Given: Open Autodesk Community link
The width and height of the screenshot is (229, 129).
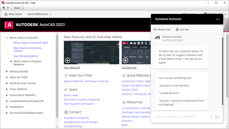Looking at the screenshot, I should [76, 118].
